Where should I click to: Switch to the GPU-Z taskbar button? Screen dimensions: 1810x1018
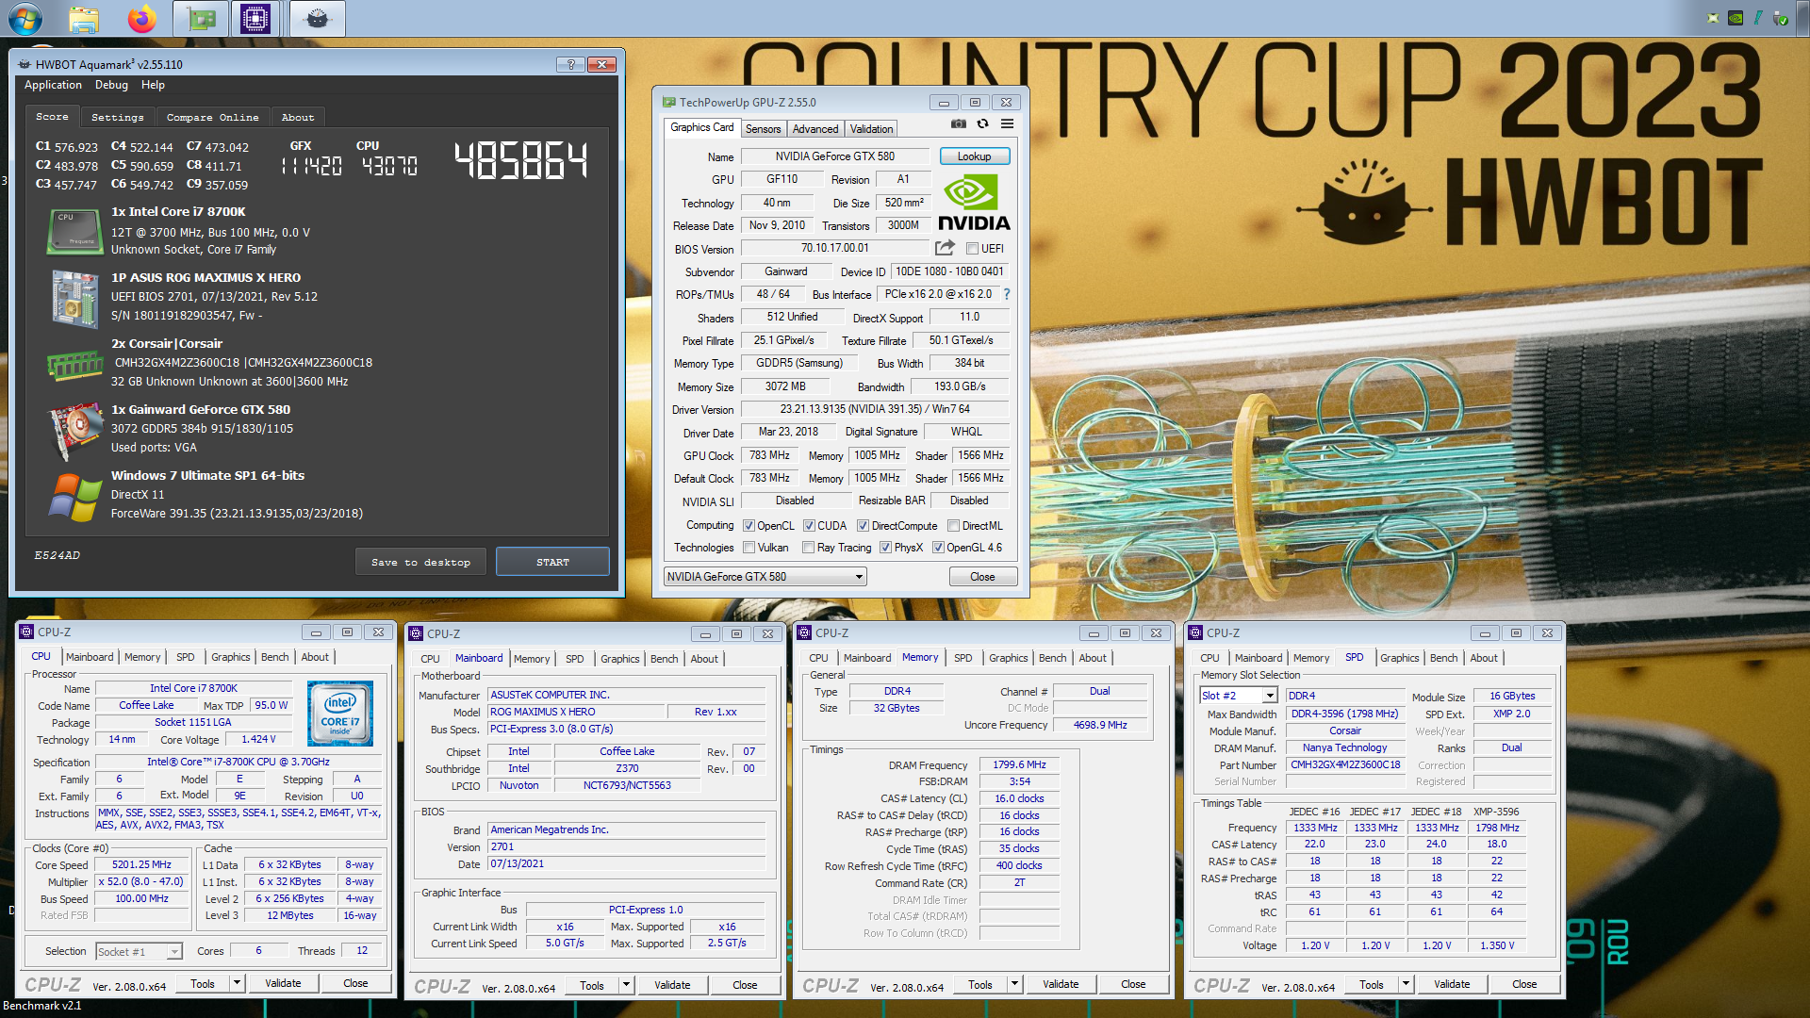[201, 18]
